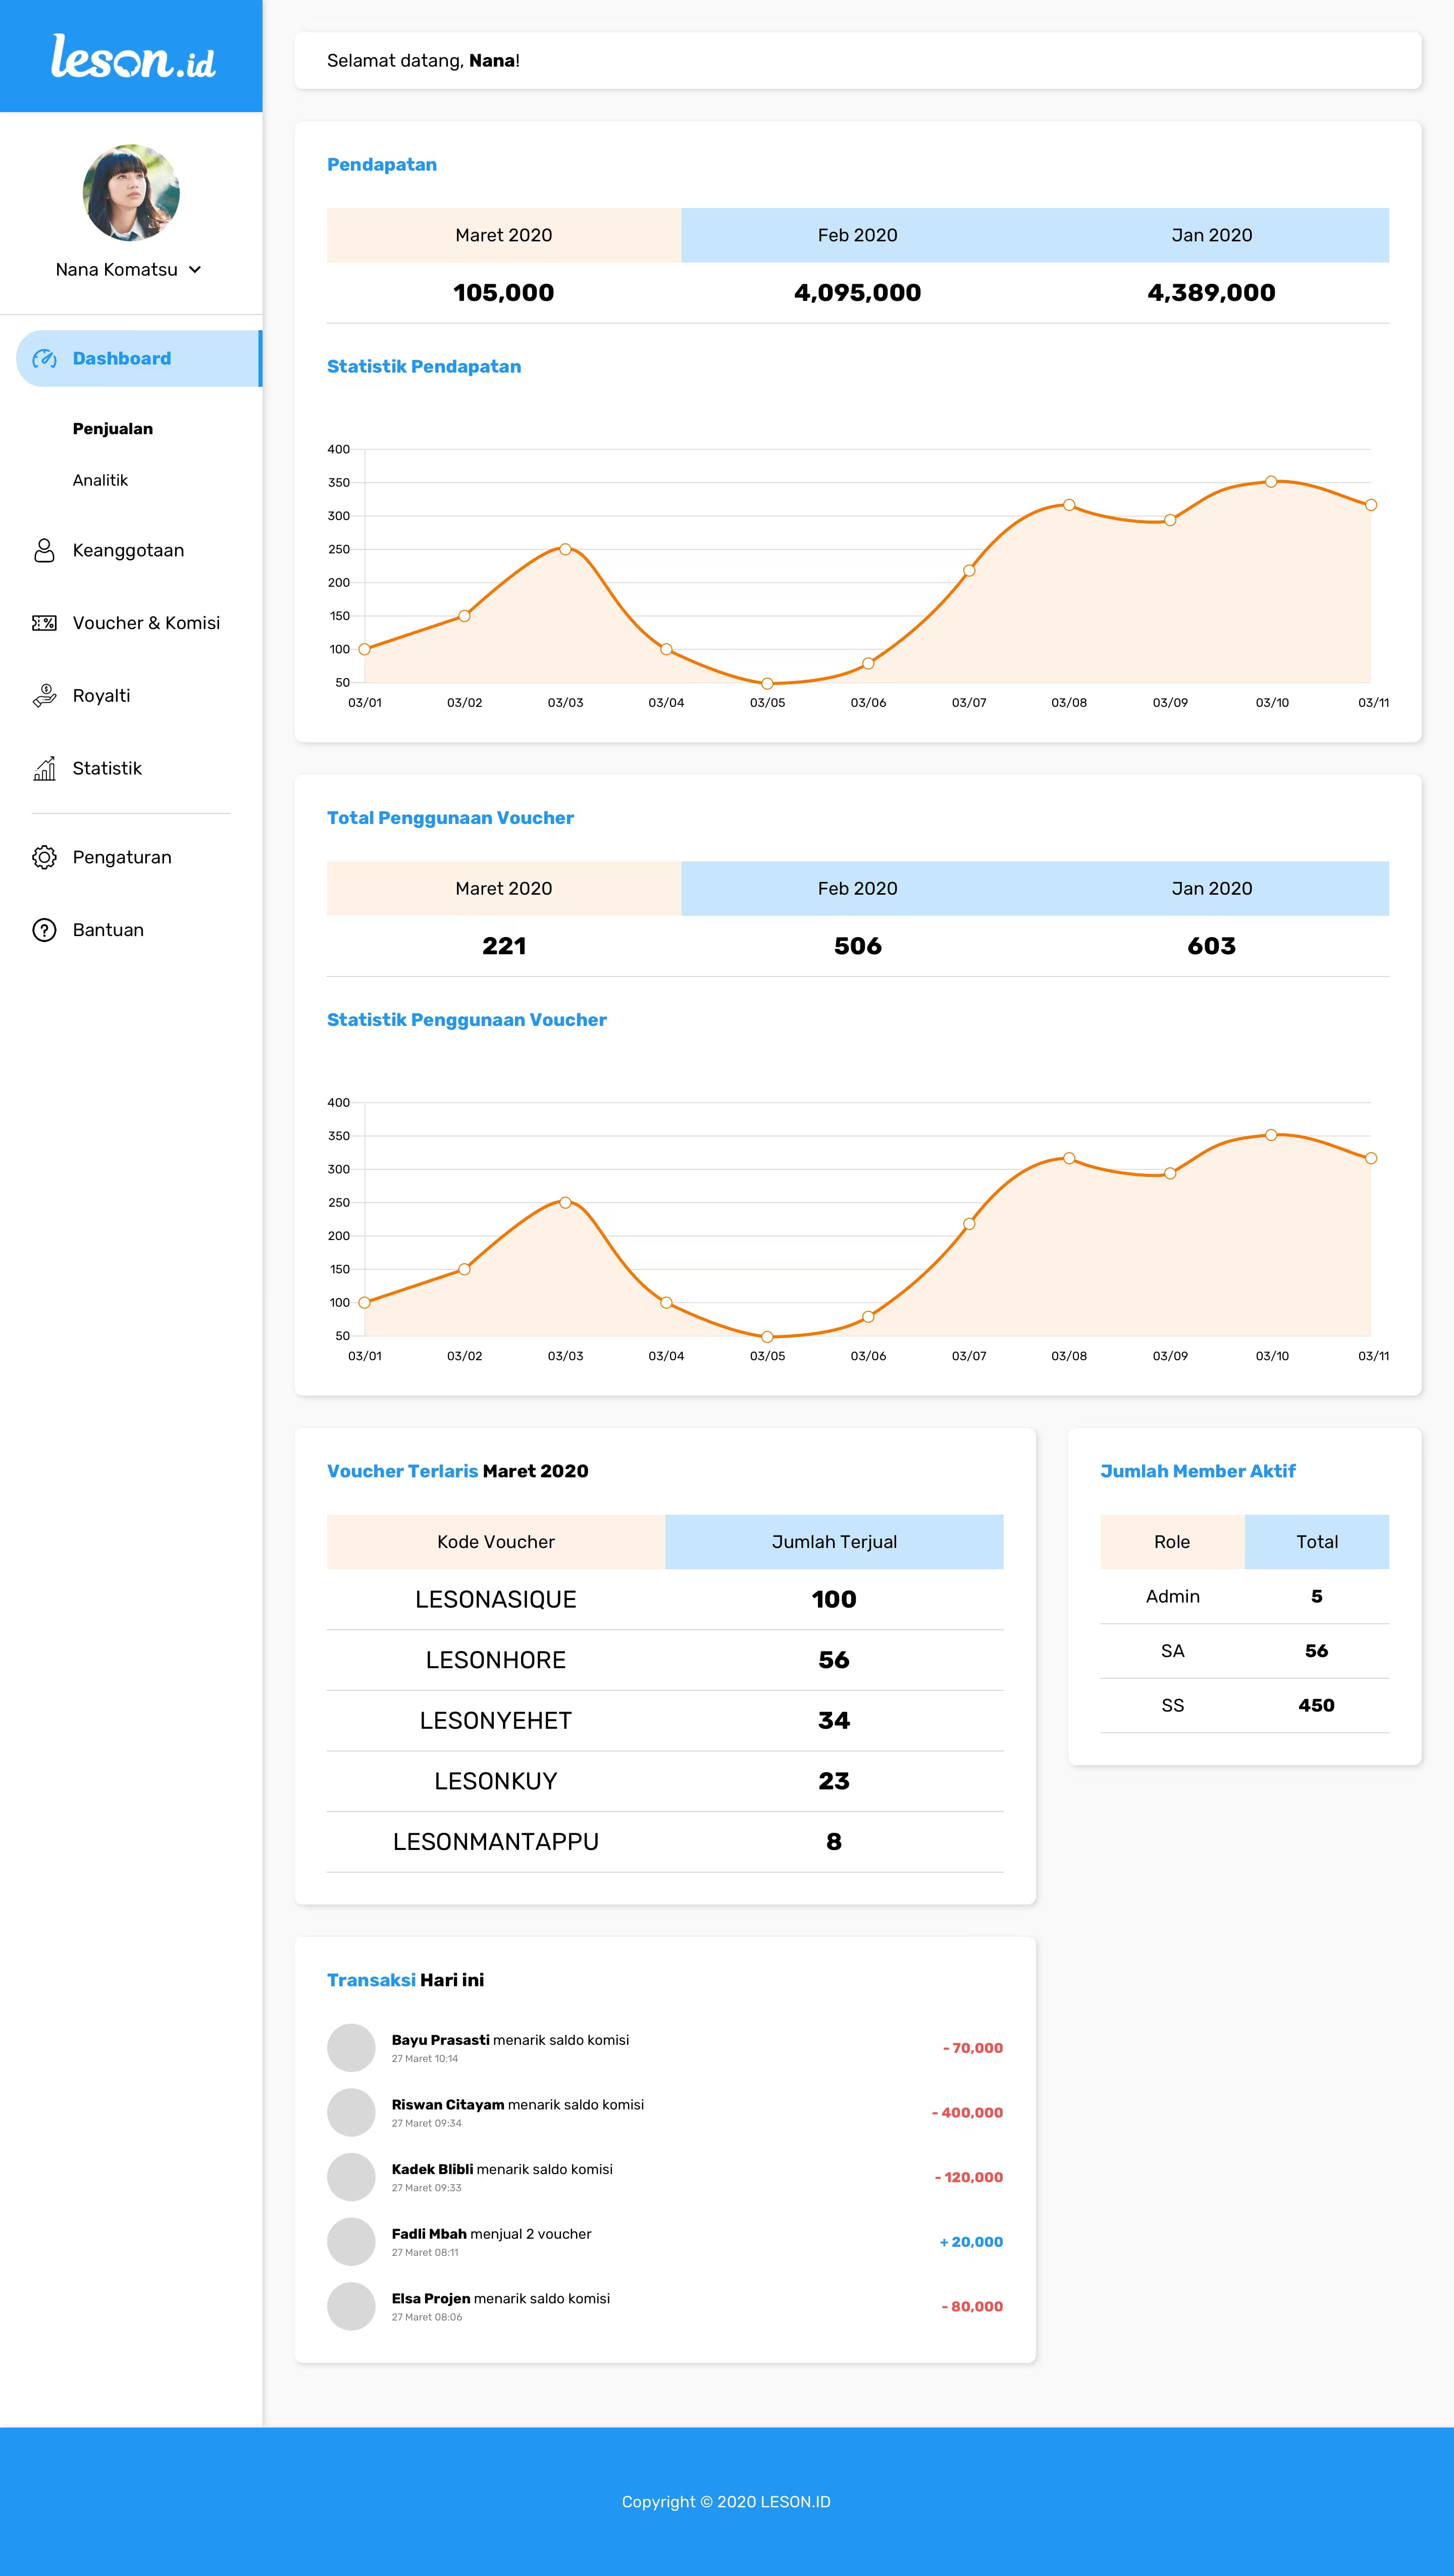Viewport: 1454px width, 2576px height.
Task: Click the 105,000 income value
Action: 504,293
